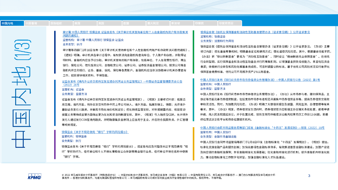Open the 欧盟 tab
338x190 pixels.
(133, 23)
